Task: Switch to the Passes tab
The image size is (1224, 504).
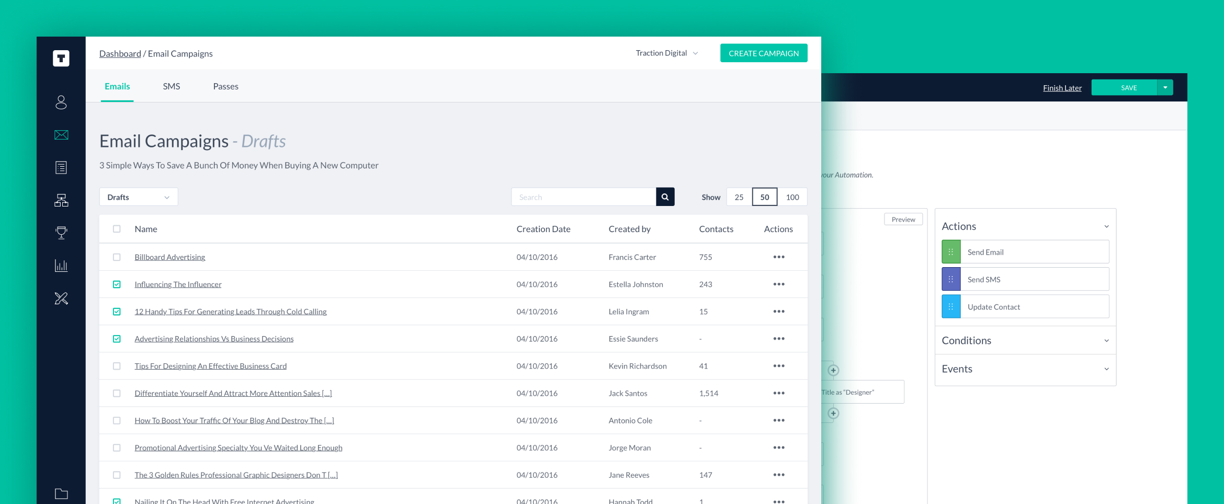Action: [x=226, y=86]
